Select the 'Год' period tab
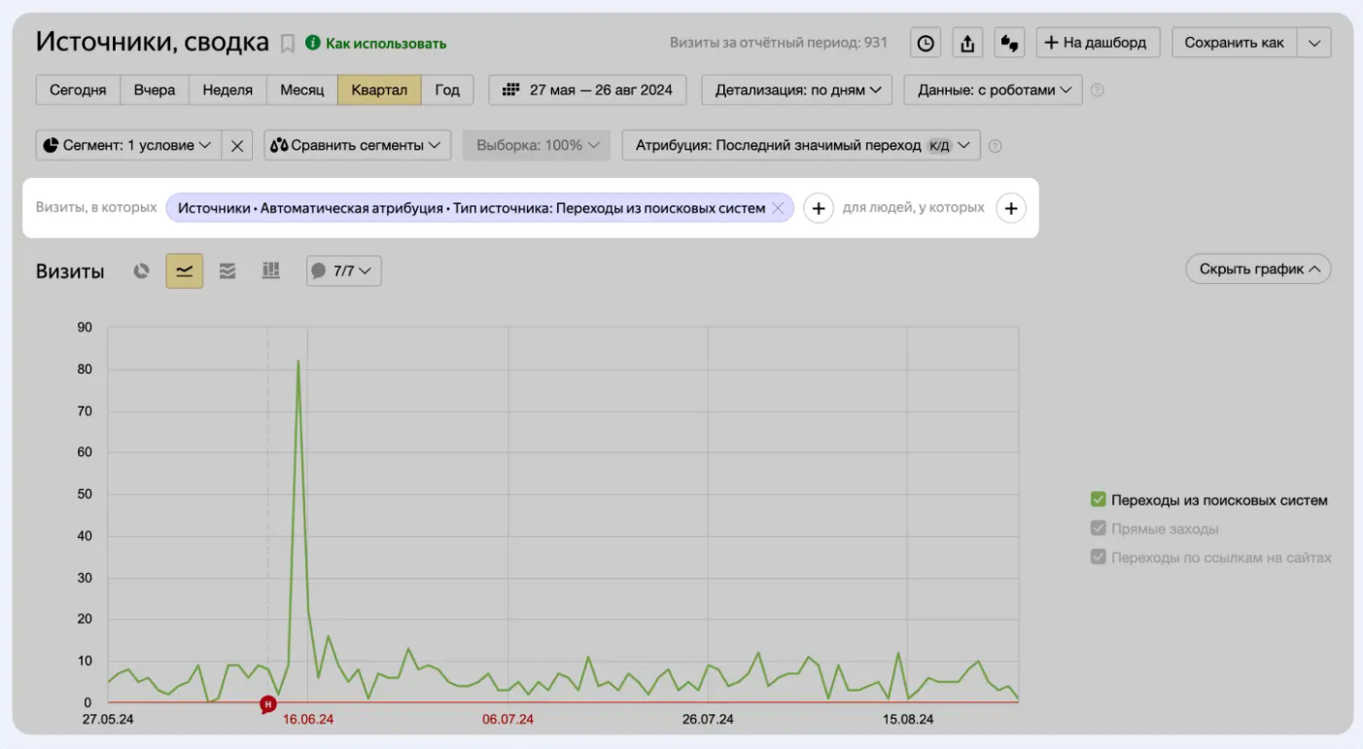 point(447,89)
